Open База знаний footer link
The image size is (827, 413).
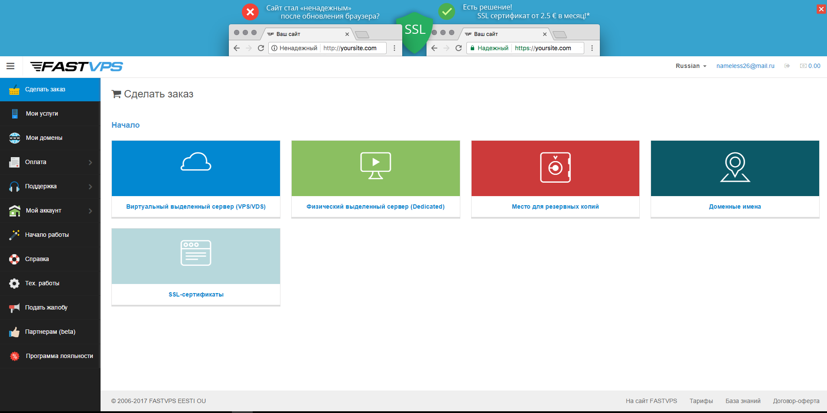tap(743, 401)
